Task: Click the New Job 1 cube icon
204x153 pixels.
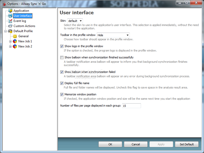Action: (15, 41)
